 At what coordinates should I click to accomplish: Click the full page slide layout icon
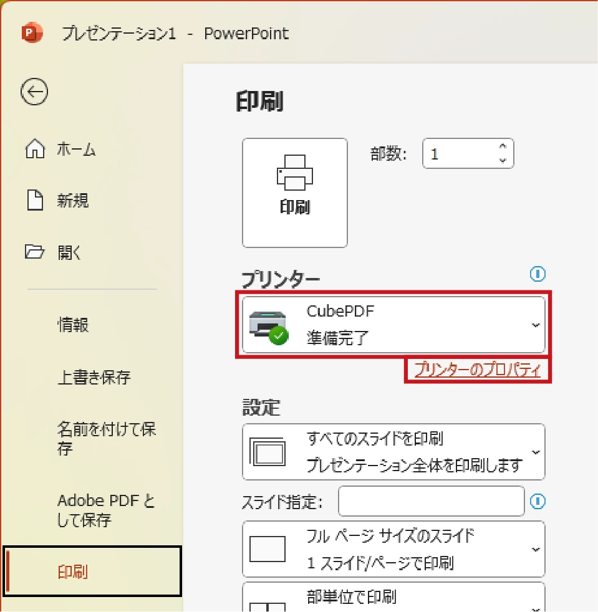[x=268, y=549]
